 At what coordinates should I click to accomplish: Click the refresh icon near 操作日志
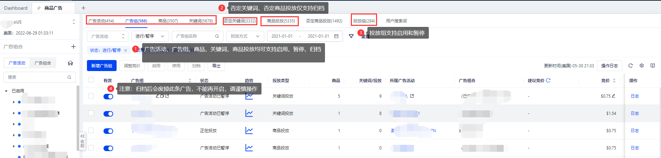click(x=631, y=66)
